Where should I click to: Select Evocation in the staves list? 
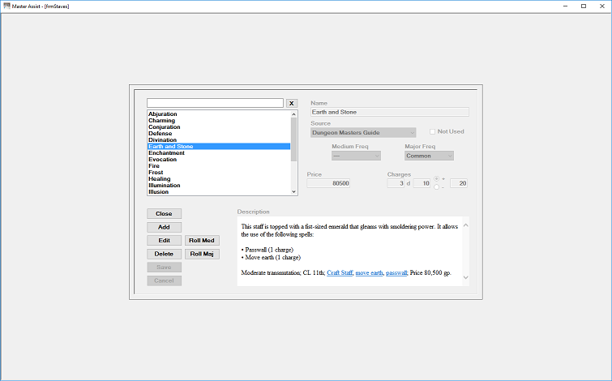pyautogui.click(x=219, y=159)
